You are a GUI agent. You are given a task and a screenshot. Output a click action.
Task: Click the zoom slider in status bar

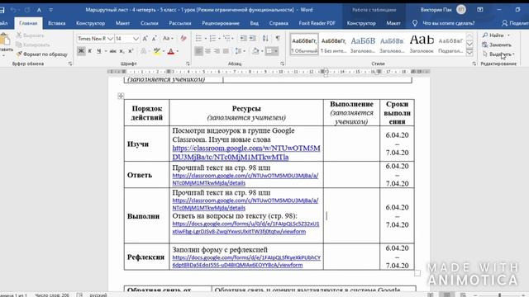(499, 295)
